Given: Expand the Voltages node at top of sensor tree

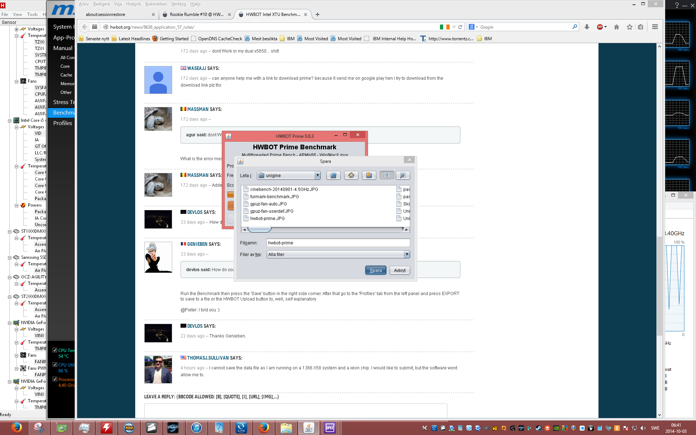Looking at the screenshot, I should (16, 29).
